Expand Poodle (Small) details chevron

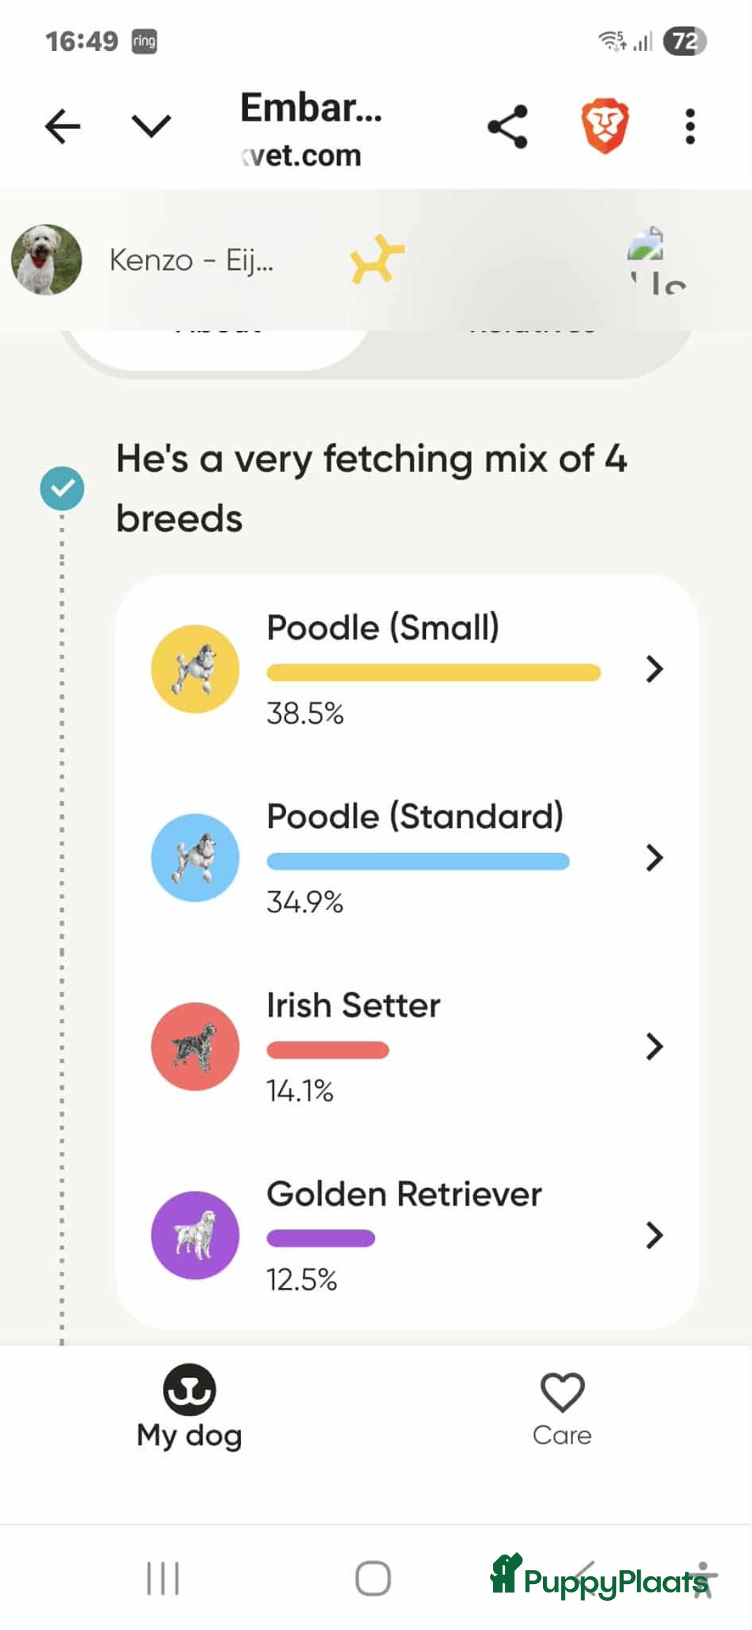point(654,669)
